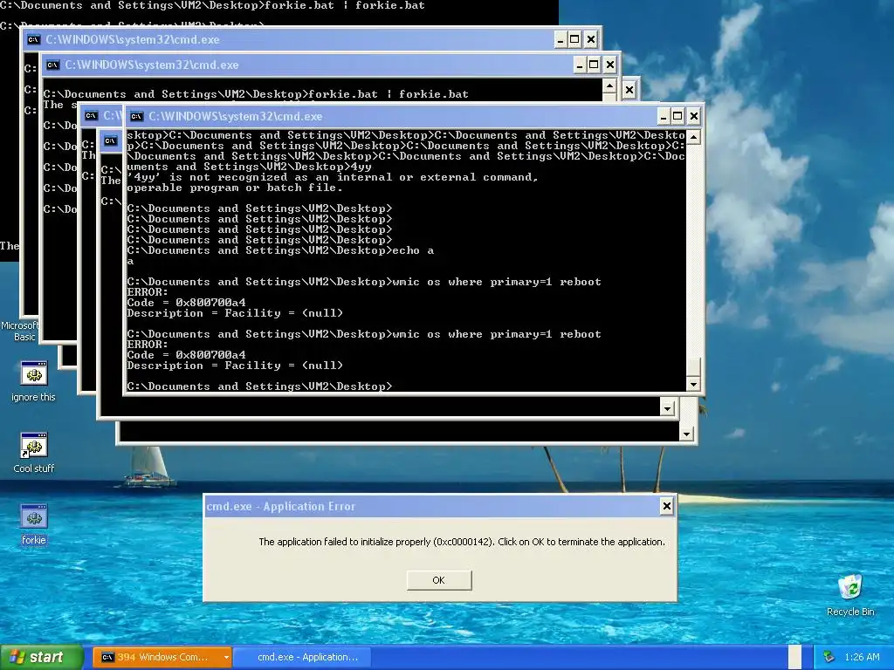Minimize the front cmd.exe window

click(664, 116)
